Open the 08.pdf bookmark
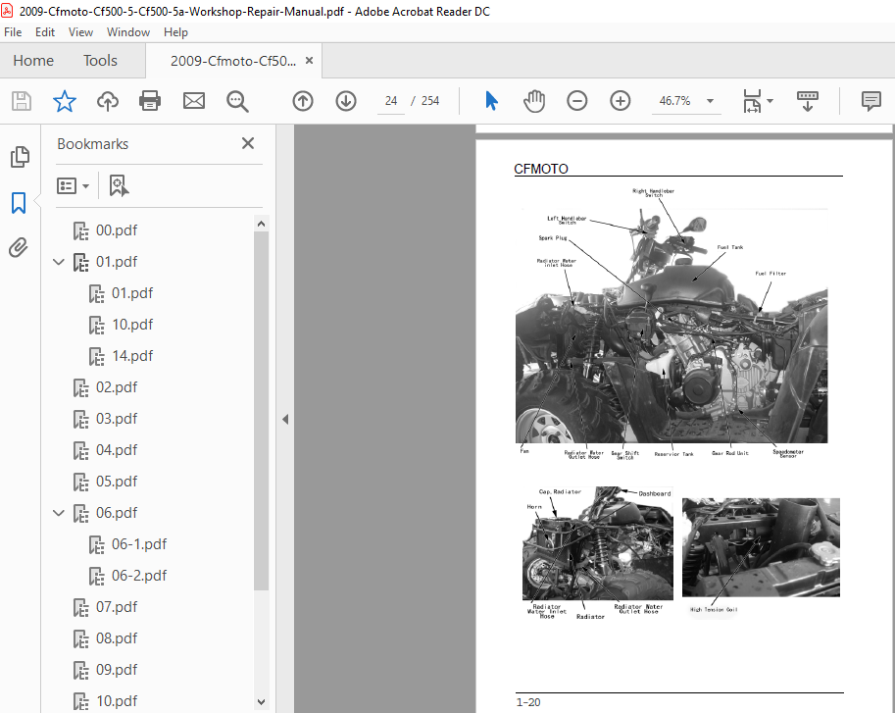Viewport: 895px width, 713px height. [117, 638]
